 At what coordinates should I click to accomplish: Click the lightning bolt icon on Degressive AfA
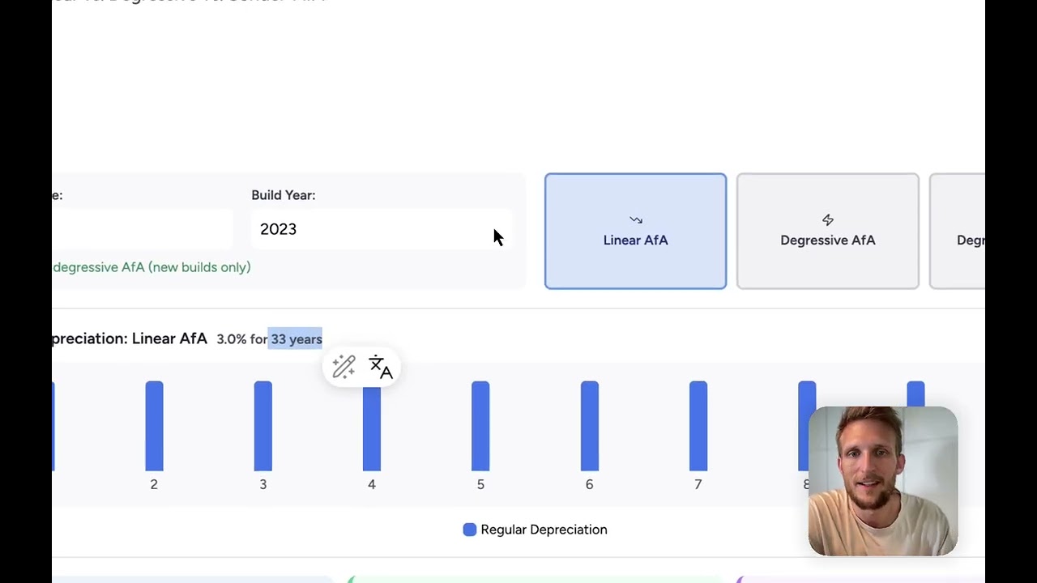(x=827, y=220)
